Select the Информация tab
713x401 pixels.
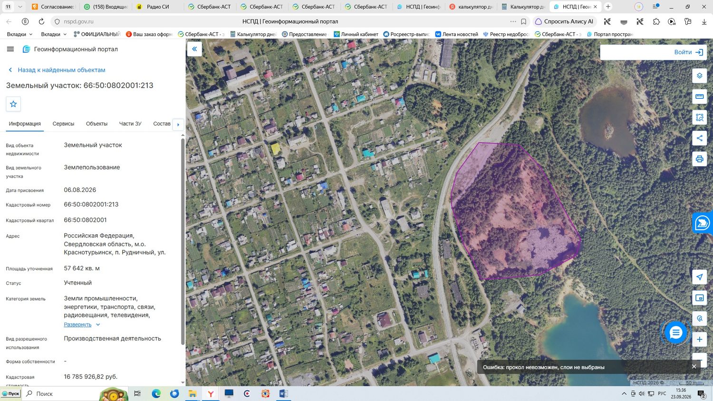[25, 124]
